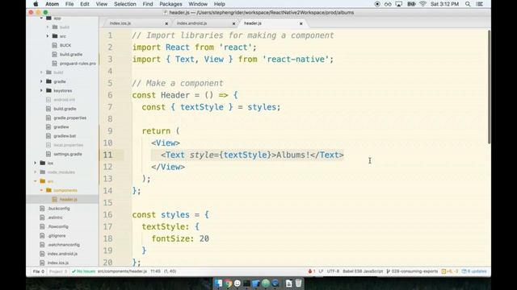Open Trash in the Dock
Viewport: 517px width, 290px height.
coord(298,283)
